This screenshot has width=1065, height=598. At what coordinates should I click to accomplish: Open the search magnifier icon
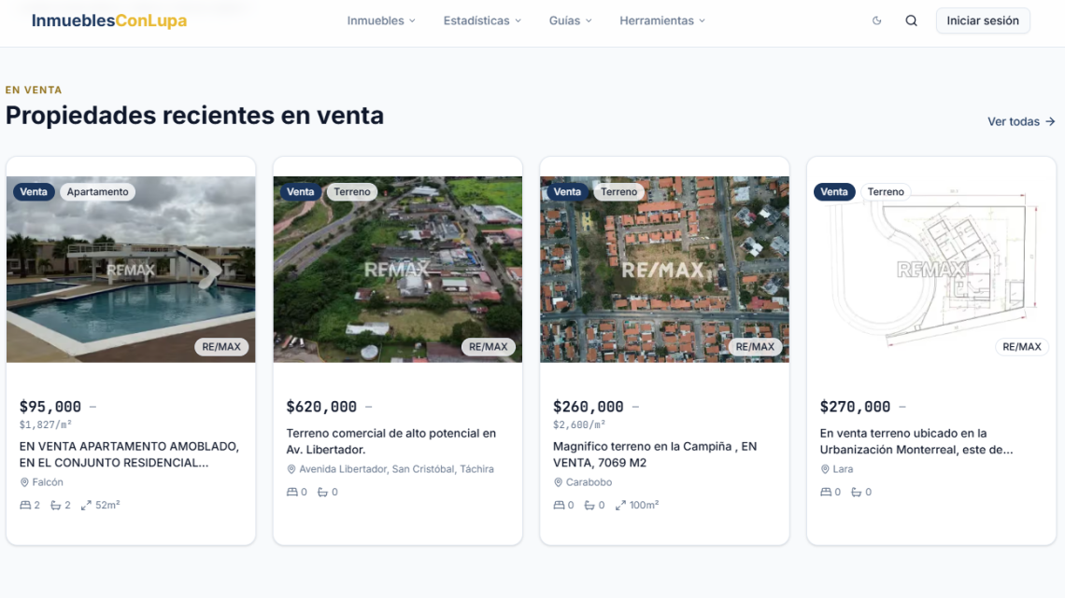coord(912,21)
